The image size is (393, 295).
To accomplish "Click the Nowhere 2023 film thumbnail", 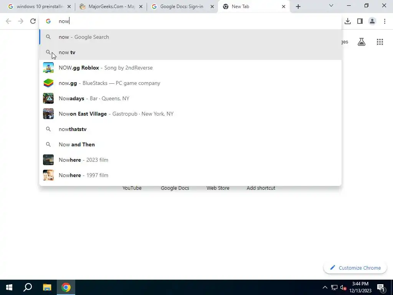I will tap(48, 160).
